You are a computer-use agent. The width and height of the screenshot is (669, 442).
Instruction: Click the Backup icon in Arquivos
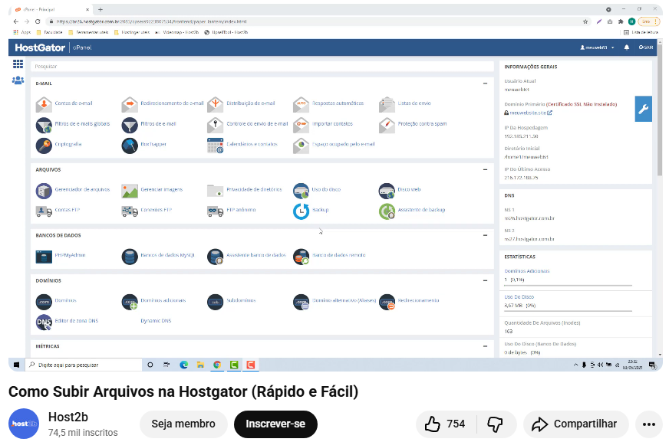coord(302,211)
